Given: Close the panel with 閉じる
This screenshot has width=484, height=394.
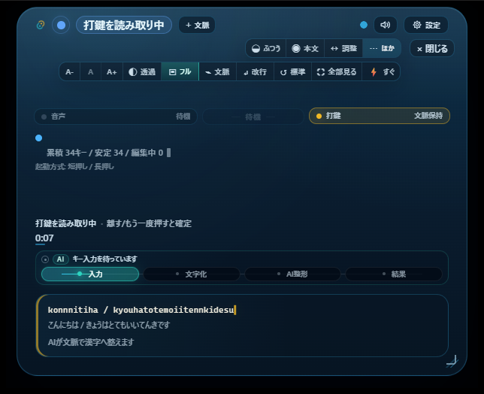Looking at the screenshot, I should 432,49.
